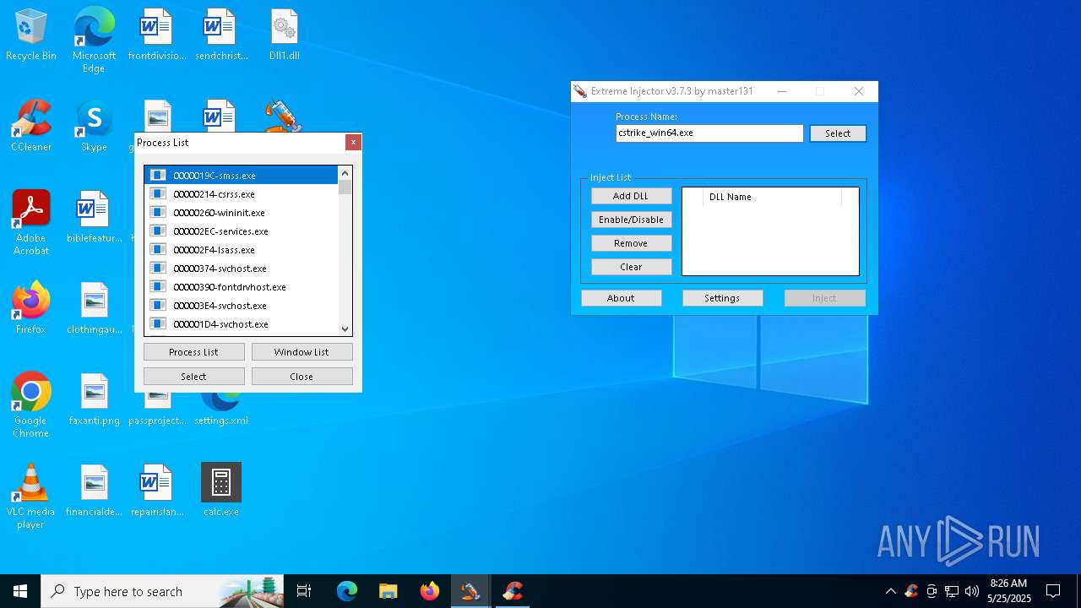
Task: Select the faxanti.png image file icon
Action: (x=94, y=399)
